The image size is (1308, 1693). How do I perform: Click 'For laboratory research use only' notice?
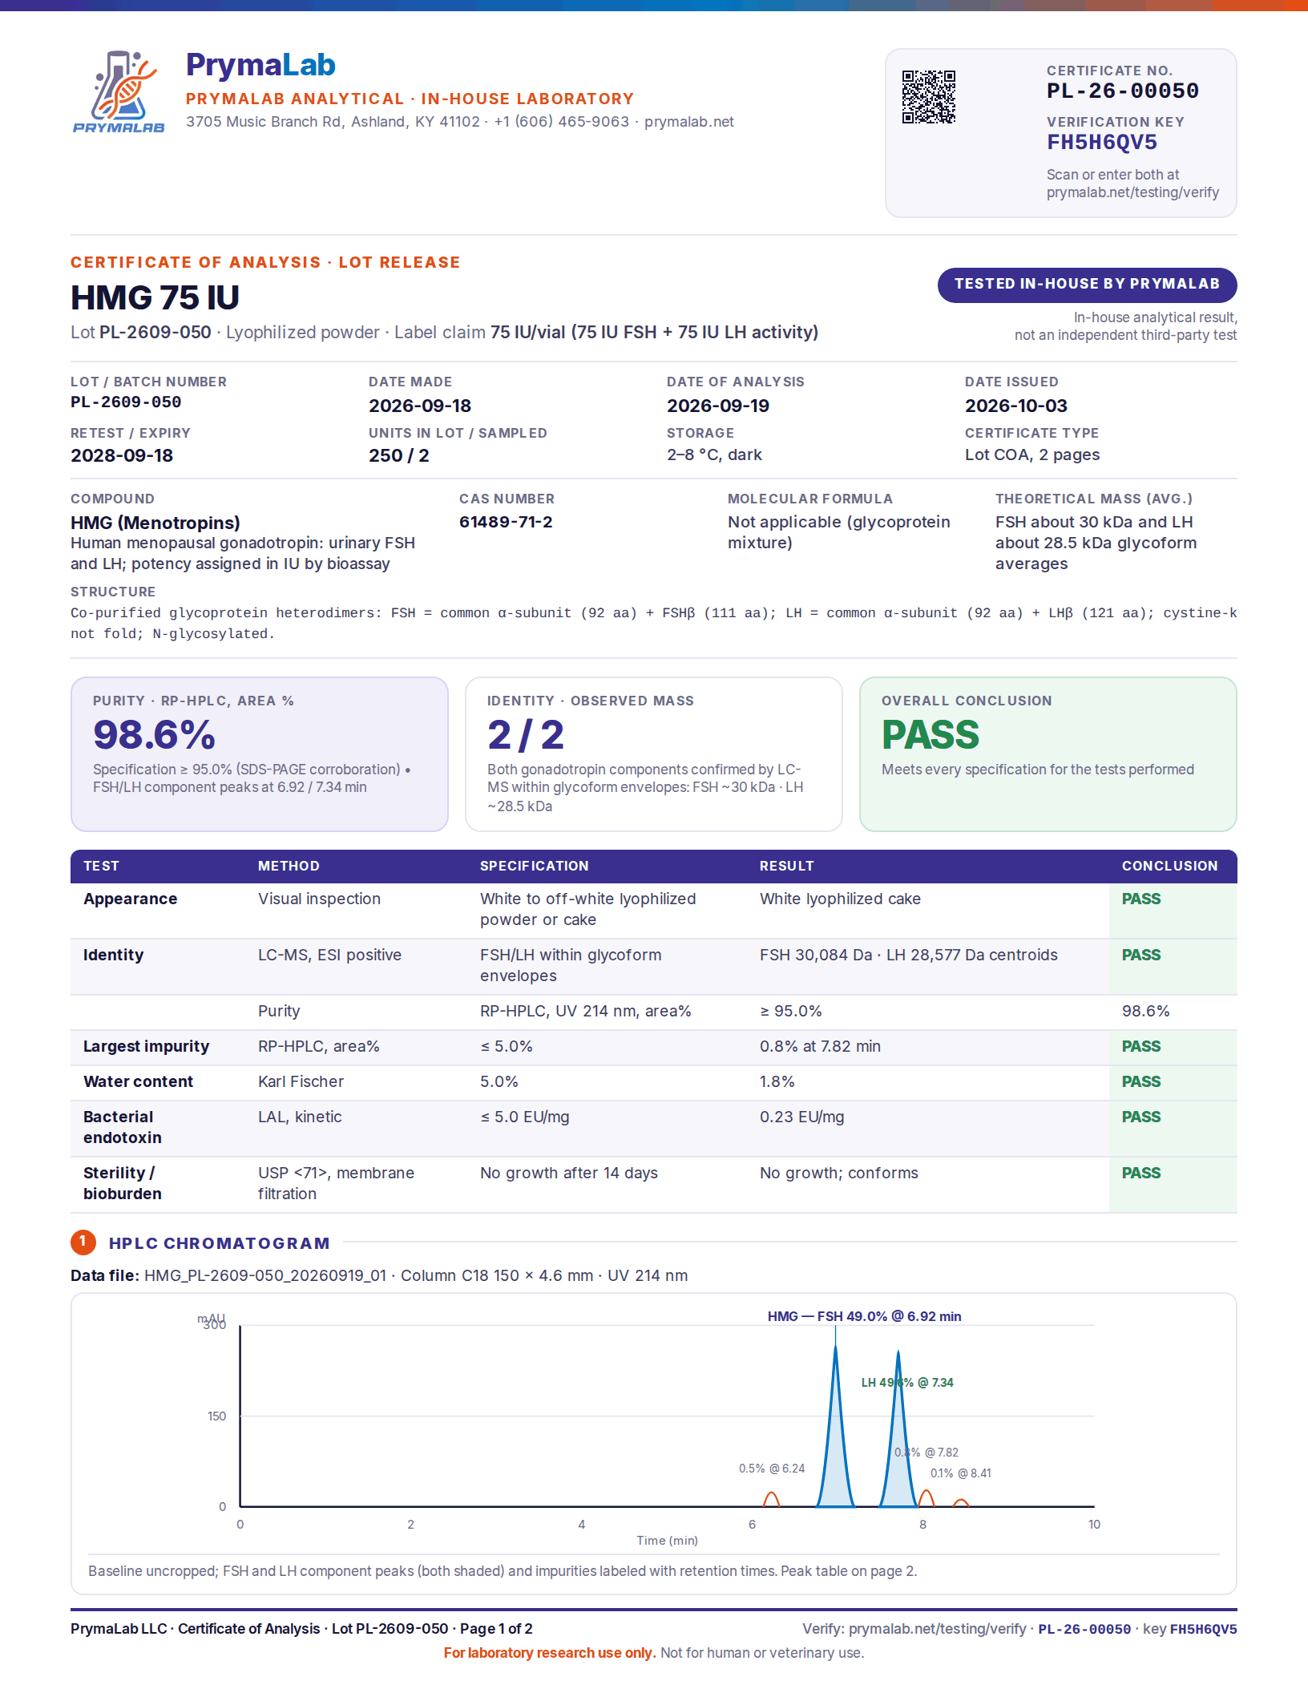point(550,1653)
